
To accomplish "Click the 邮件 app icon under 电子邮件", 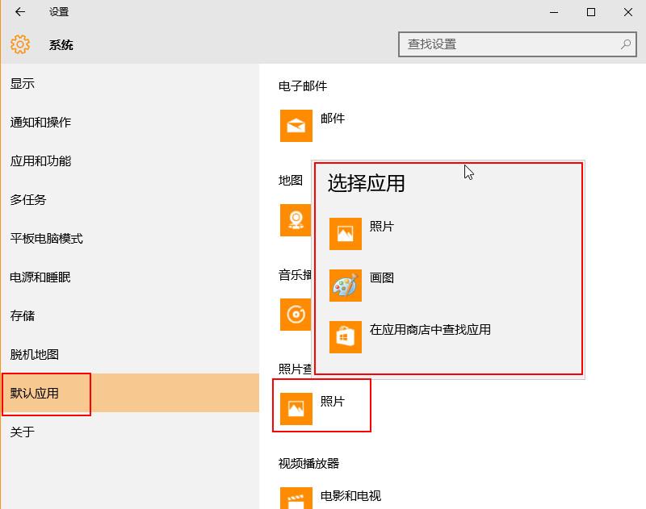I will coord(296,125).
